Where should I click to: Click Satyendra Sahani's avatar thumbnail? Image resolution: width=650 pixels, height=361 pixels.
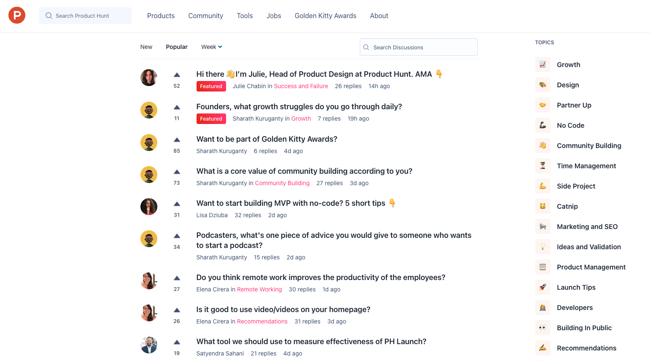click(149, 345)
